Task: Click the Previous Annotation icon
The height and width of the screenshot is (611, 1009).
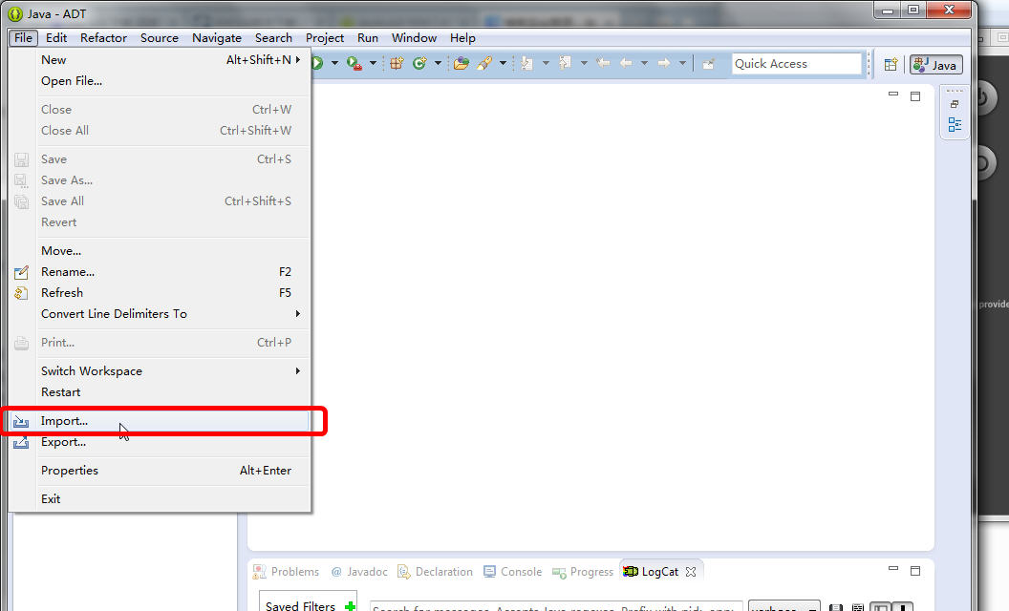Action: pyautogui.click(x=565, y=63)
